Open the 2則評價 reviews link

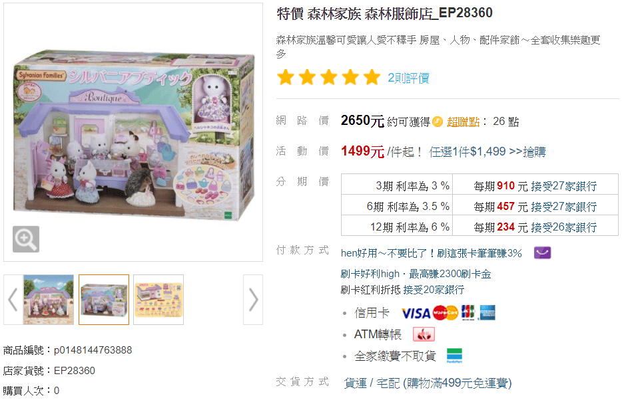[x=409, y=78]
